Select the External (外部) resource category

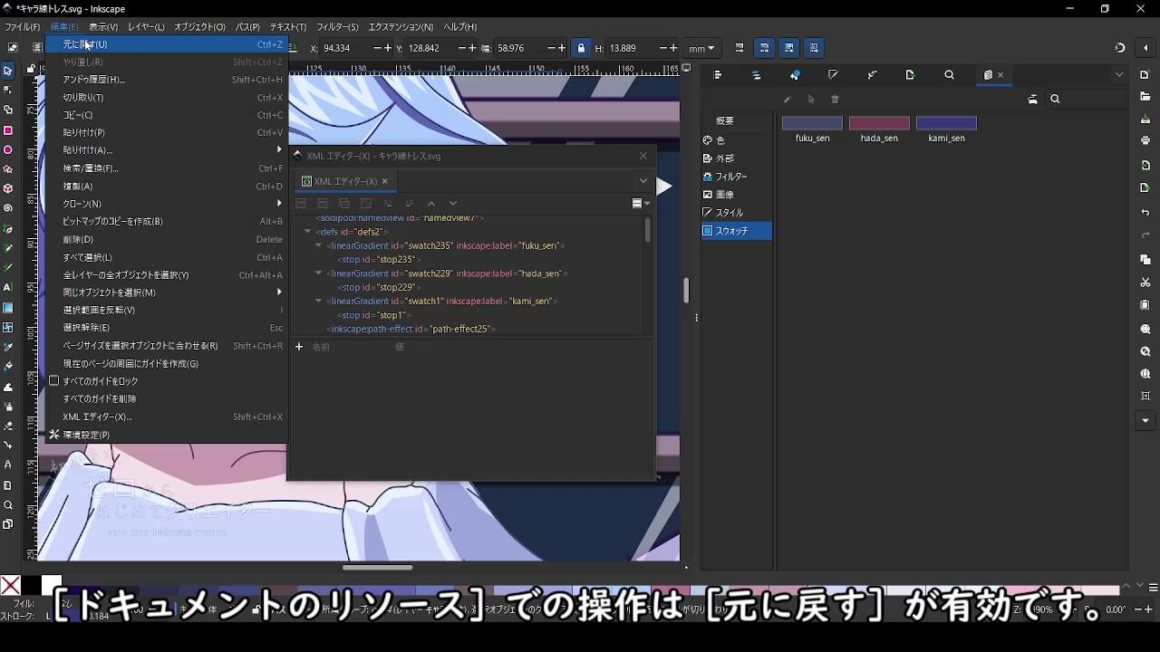[738, 158]
